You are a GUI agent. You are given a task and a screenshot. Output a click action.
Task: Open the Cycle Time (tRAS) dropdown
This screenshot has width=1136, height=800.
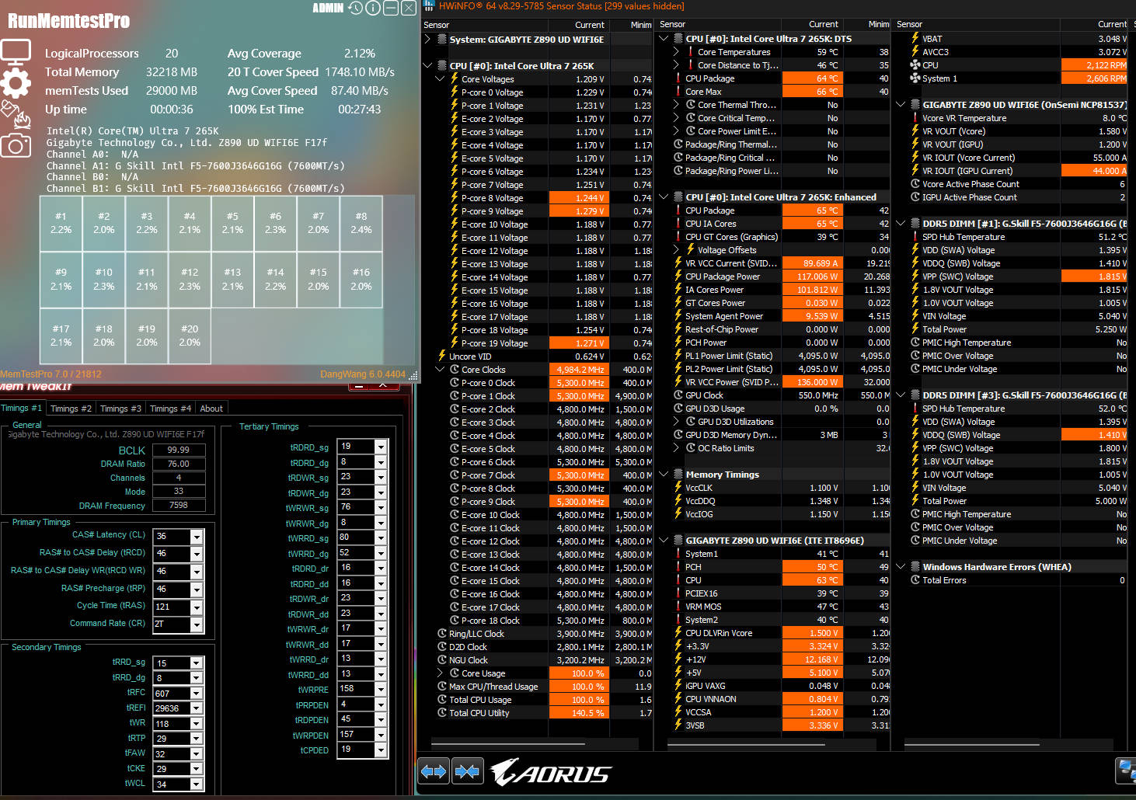(x=197, y=607)
